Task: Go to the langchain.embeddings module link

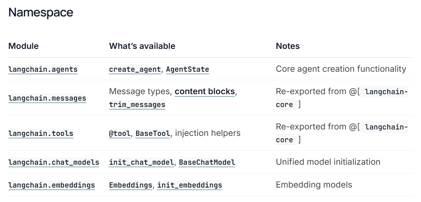Action: click(52, 185)
